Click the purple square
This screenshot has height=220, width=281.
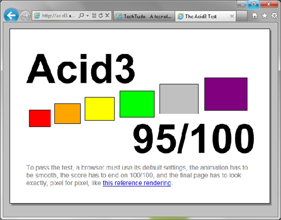click(x=226, y=94)
